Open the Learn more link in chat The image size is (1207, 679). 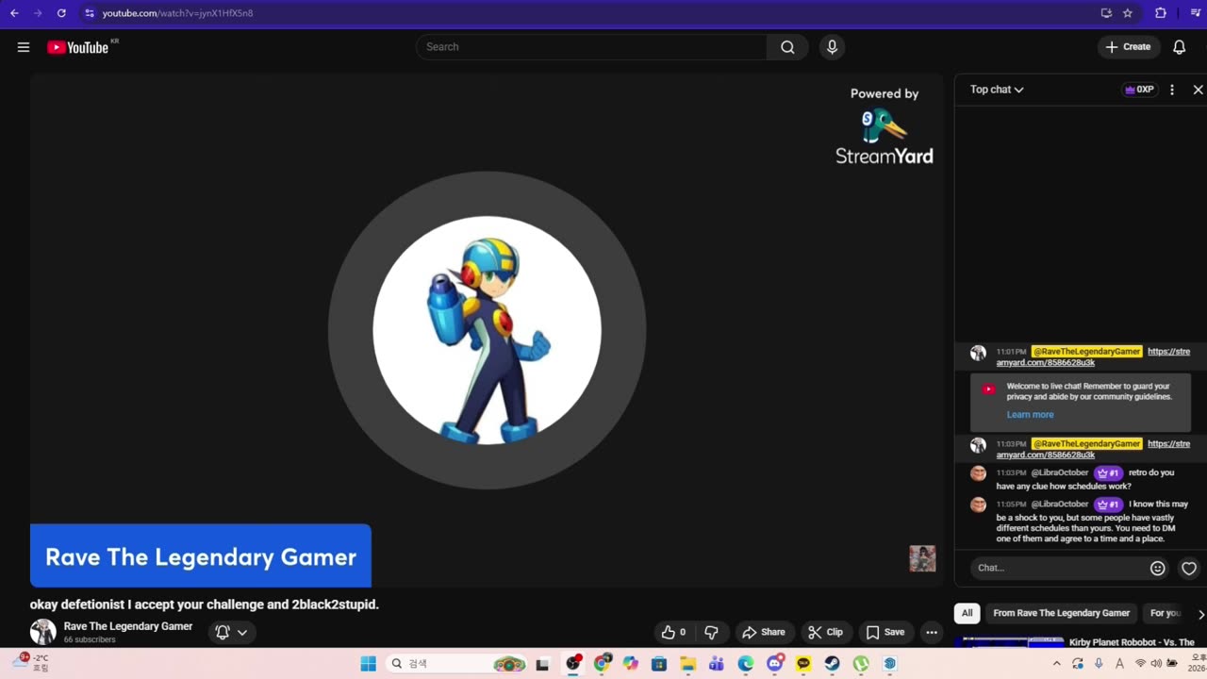pos(1030,415)
